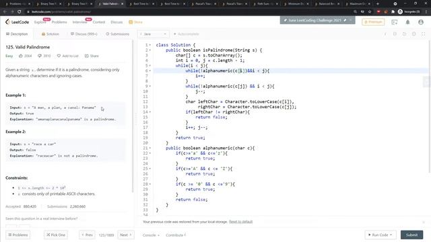Submit the solution

[x=411, y=235]
